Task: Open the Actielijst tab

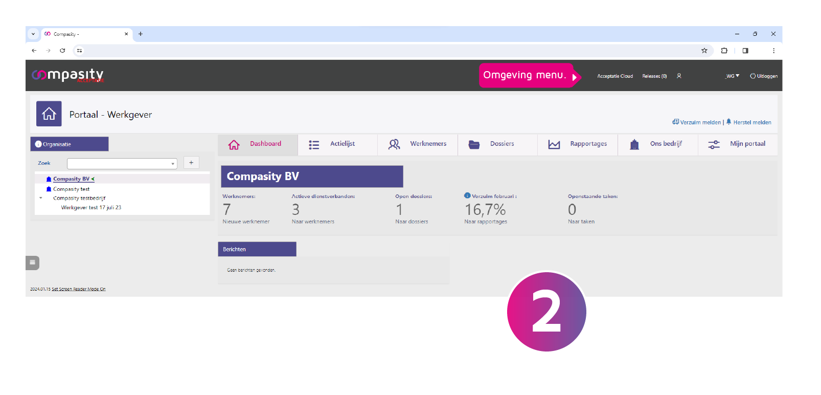Action: (x=337, y=145)
